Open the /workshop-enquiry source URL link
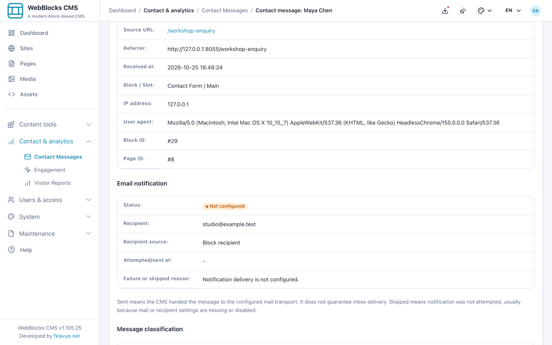This screenshot has height=345, width=552. pyautogui.click(x=191, y=31)
